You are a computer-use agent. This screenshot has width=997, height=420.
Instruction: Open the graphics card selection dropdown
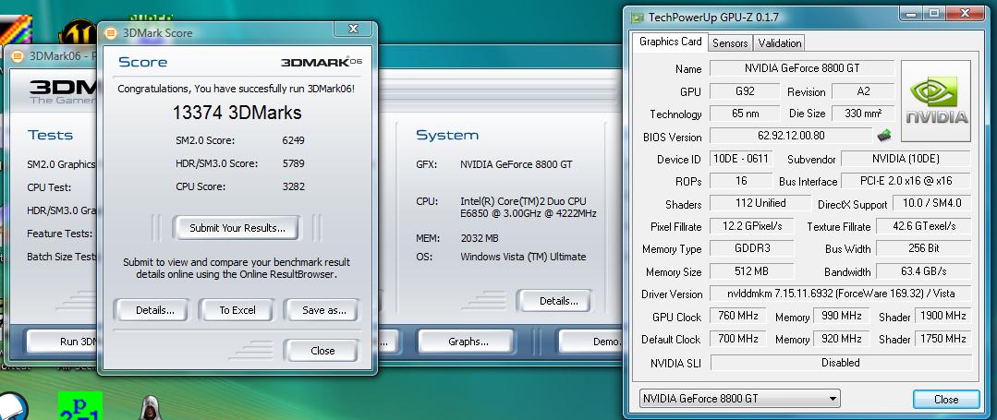[x=739, y=399]
